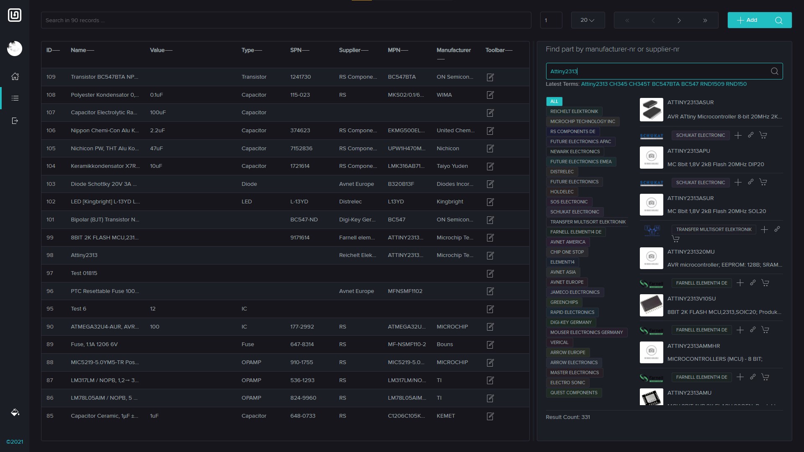This screenshot has height=452, width=804.
Task: Click the page number input field
Action: point(551,20)
